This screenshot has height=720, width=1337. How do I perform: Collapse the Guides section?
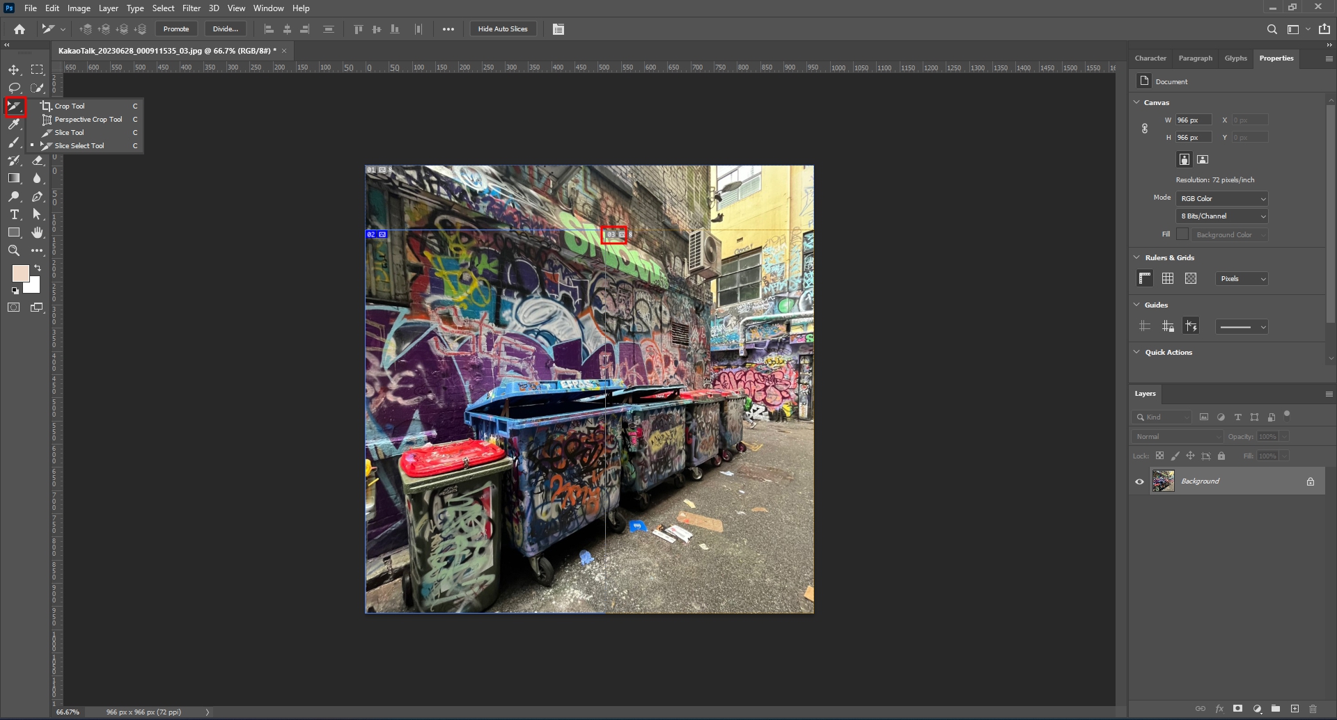pyautogui.click(x=1137, y=305)
